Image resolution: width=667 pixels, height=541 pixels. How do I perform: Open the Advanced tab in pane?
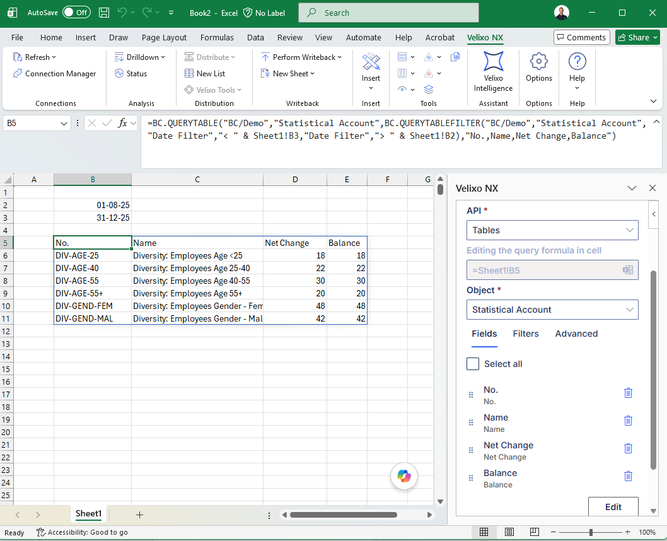[x=576, y=334]
